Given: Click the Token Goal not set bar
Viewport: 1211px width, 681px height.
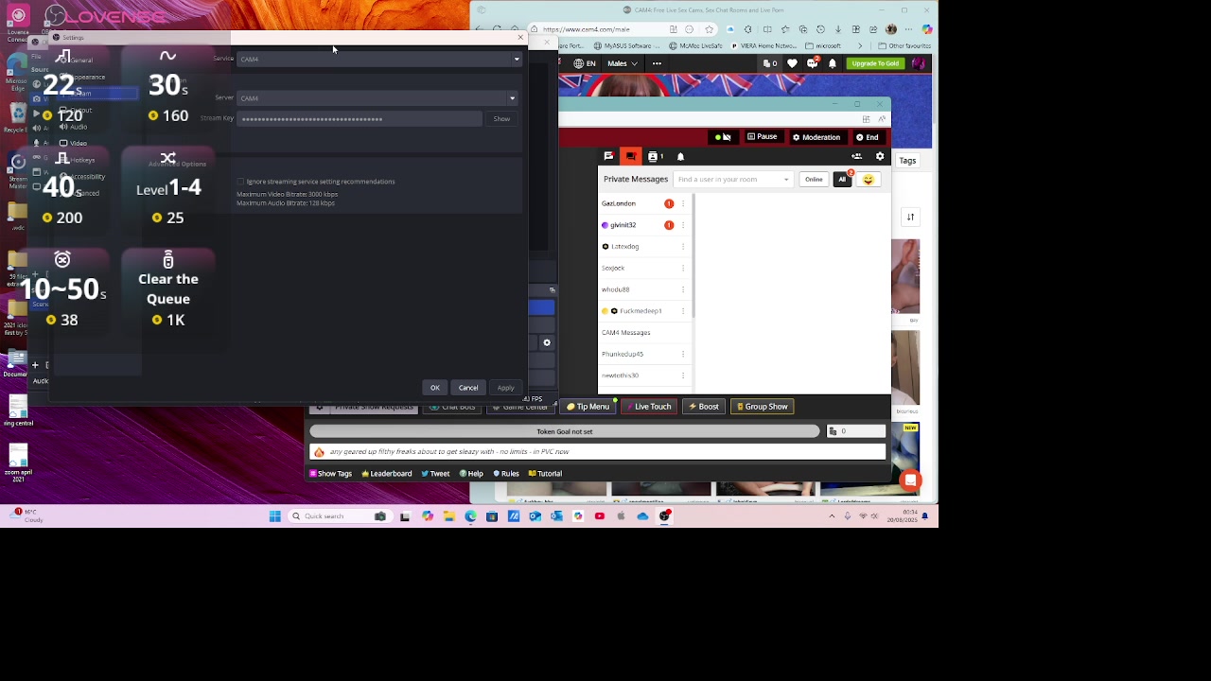Looking at the screenshot, I should [565, 431].
